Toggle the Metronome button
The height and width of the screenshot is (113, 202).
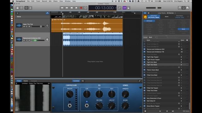click(x=128, y=8)
